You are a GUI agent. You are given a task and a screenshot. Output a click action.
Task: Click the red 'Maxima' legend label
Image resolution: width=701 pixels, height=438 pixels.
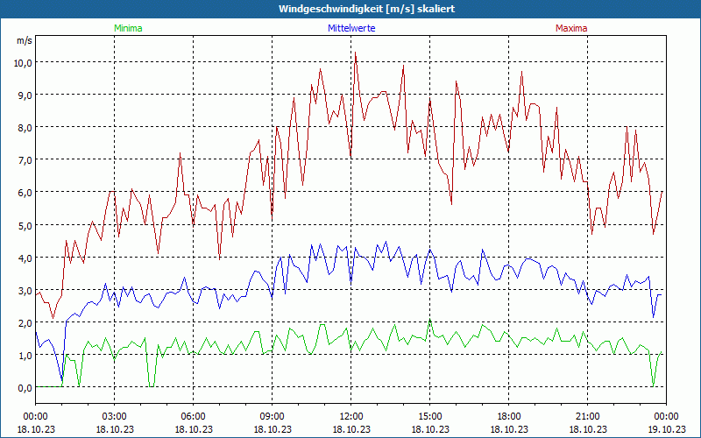pyautogui.click(x=571, y=28)
